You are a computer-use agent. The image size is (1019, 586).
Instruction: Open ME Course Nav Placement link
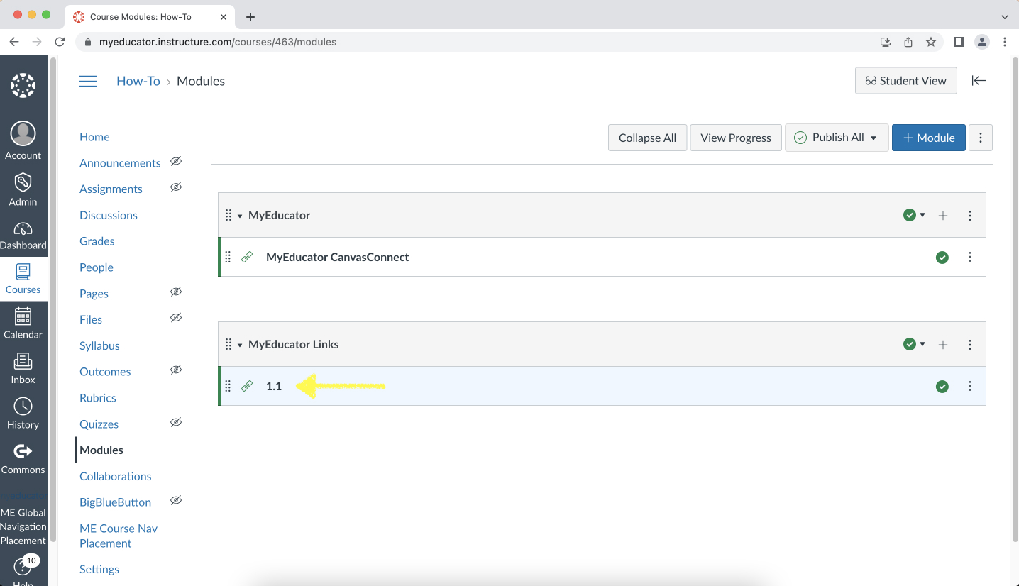(119, 536)
